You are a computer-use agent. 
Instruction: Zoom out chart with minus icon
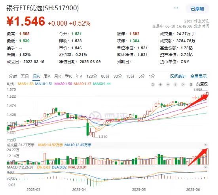pyautogui.click(x=168, y=84)
